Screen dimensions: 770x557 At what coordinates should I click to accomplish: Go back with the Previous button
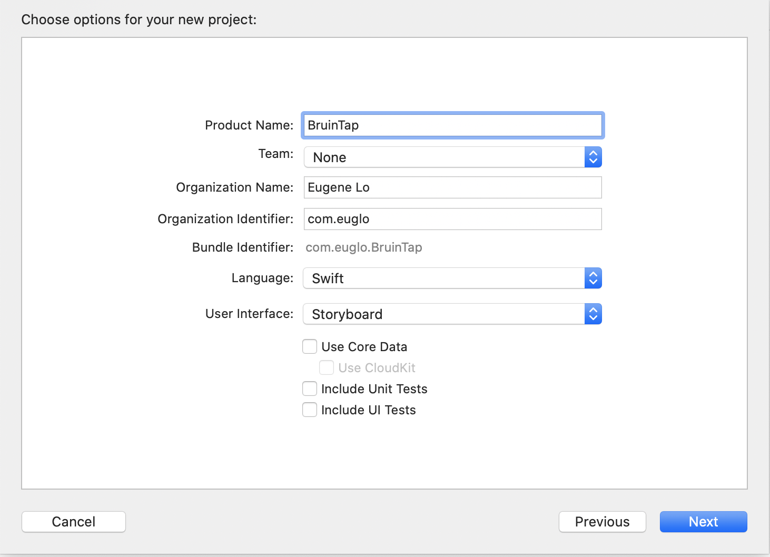coord(602,521)
